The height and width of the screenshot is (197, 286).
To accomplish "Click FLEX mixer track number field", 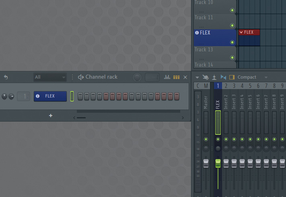I will click(x=23, y=96).
